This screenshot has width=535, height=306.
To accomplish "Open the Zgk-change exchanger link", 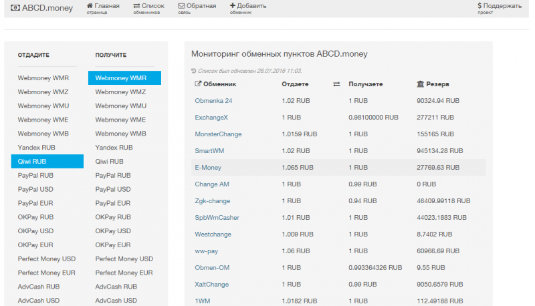I will [x=212, y=200].
